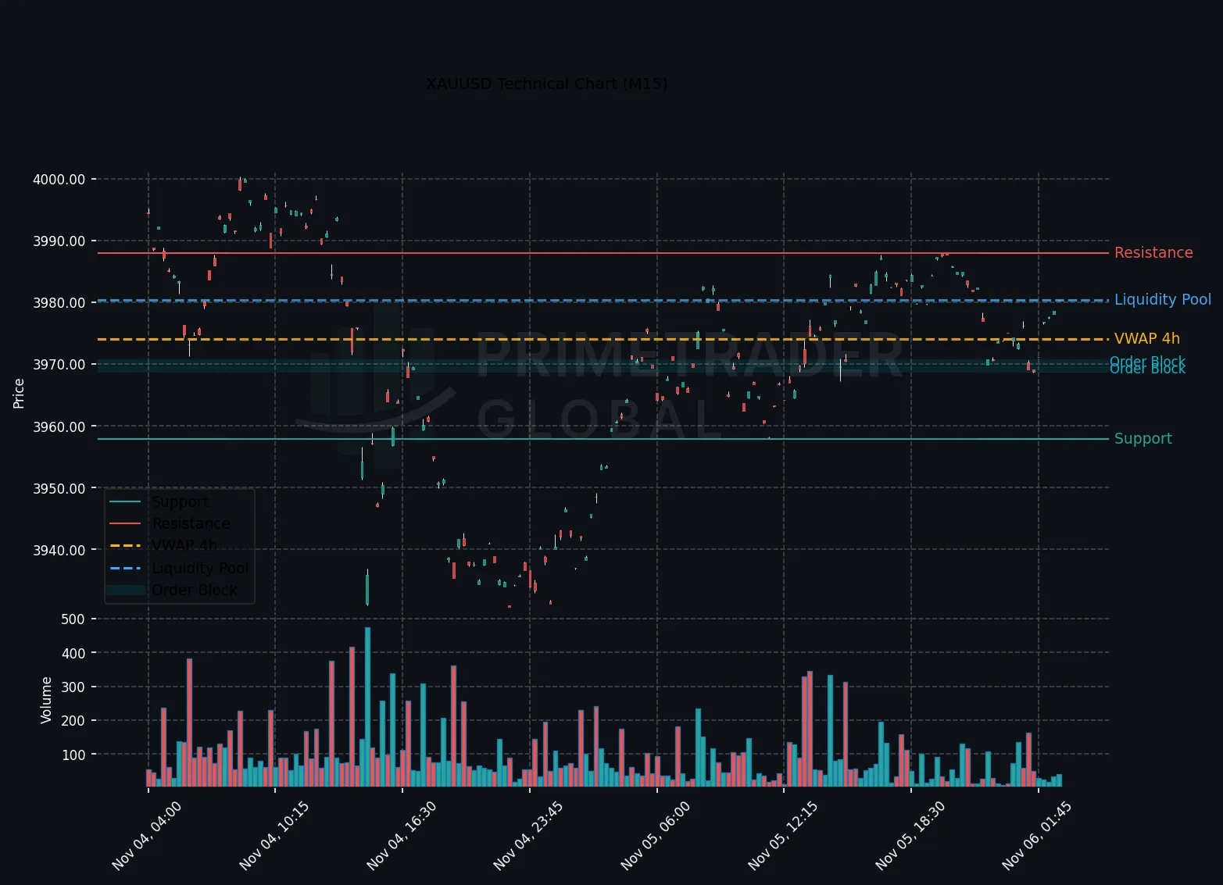
Task: Select the 200 volume axis label
Action: tap(73, 721)
